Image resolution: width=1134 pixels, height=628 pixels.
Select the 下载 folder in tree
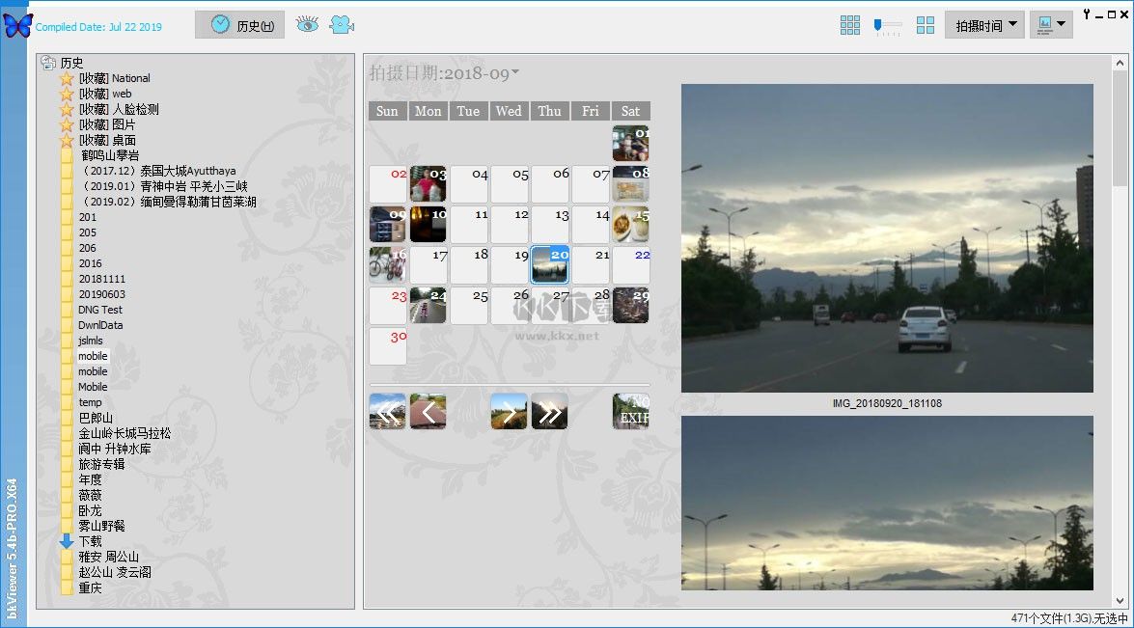pos(90,541)
